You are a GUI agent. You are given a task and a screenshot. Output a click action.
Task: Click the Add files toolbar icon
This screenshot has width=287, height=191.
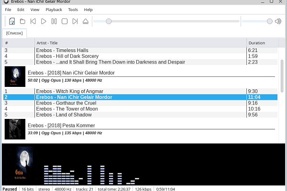12,21
